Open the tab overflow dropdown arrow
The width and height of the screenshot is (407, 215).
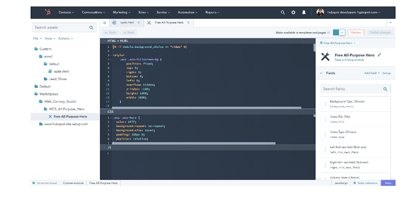tap(391, 23)
